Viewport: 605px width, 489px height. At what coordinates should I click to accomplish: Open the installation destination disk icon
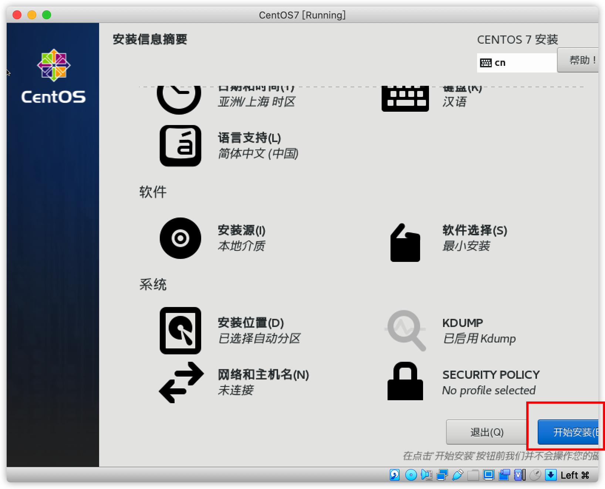tap(180, 331)
